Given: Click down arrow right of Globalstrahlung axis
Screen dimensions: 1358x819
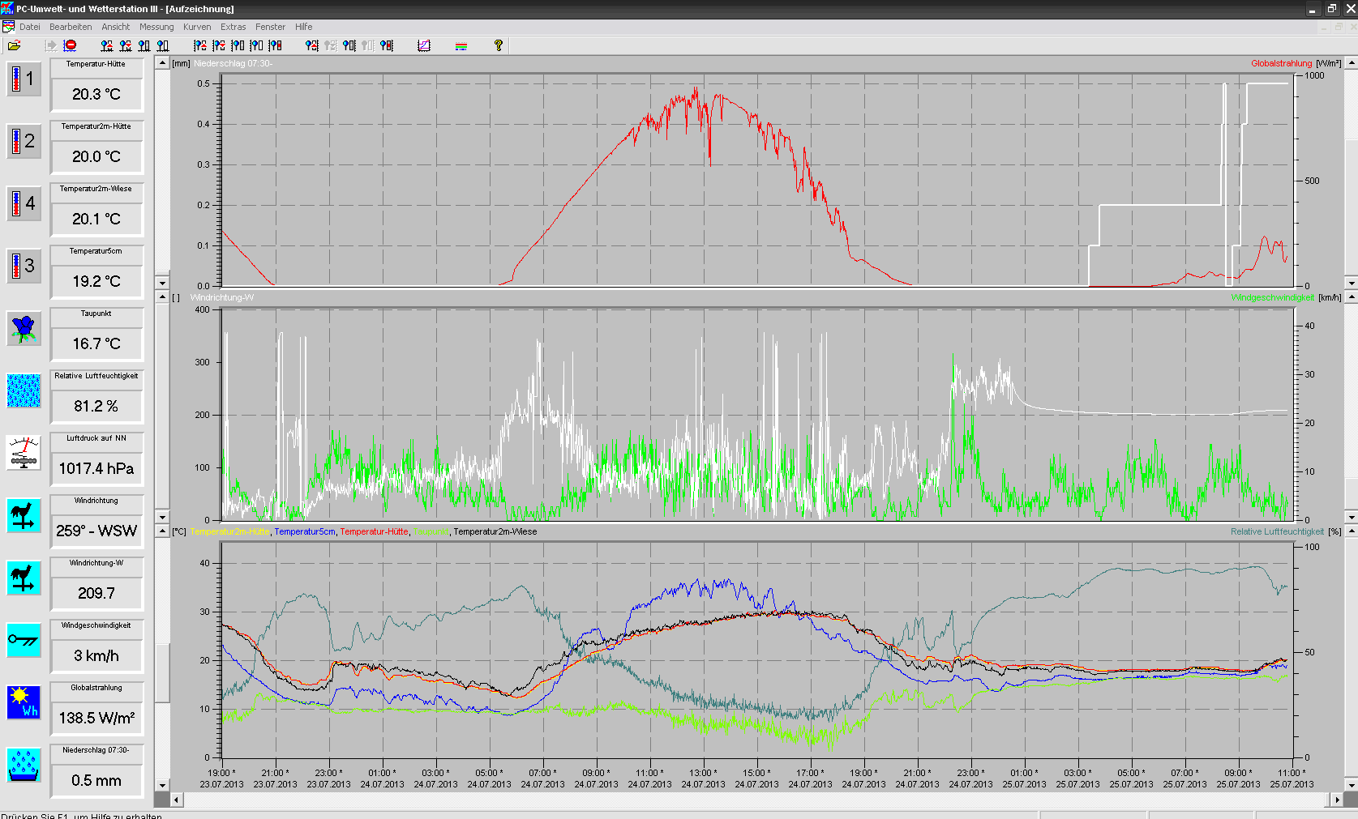Looking at the screenshot, I should click(1352, 284).
